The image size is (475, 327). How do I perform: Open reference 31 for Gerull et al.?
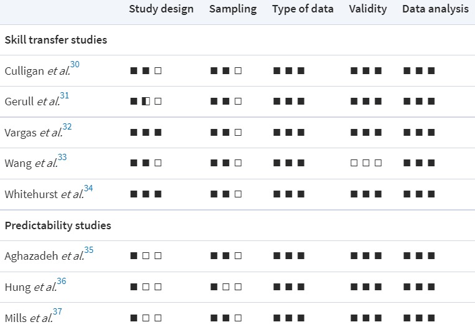[x=65, y=96]
